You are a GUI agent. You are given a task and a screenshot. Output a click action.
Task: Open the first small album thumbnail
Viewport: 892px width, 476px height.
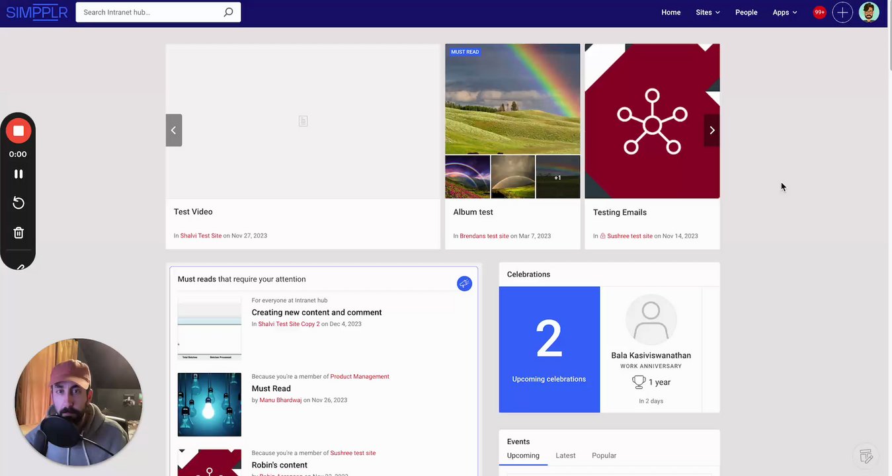[x=467, y=177]
